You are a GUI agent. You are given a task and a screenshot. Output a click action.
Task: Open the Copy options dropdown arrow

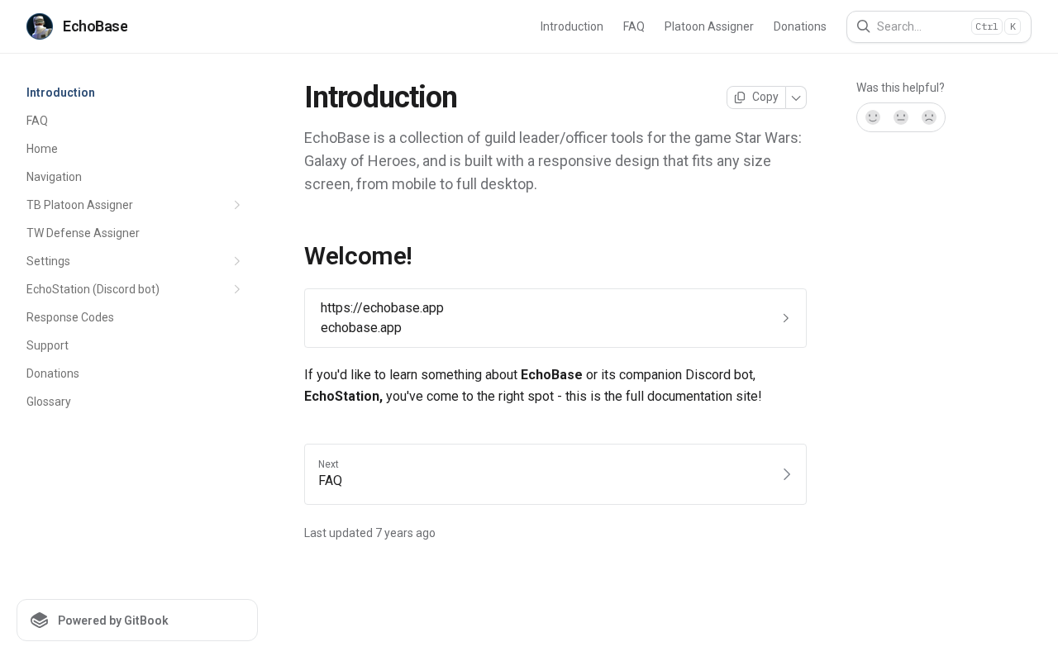(796, 97)
